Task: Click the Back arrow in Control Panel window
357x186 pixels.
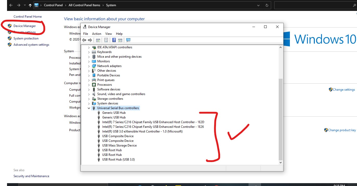Action: pos(11,5)
